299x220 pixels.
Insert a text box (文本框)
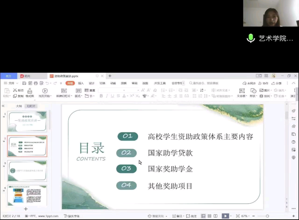point(241,91)
